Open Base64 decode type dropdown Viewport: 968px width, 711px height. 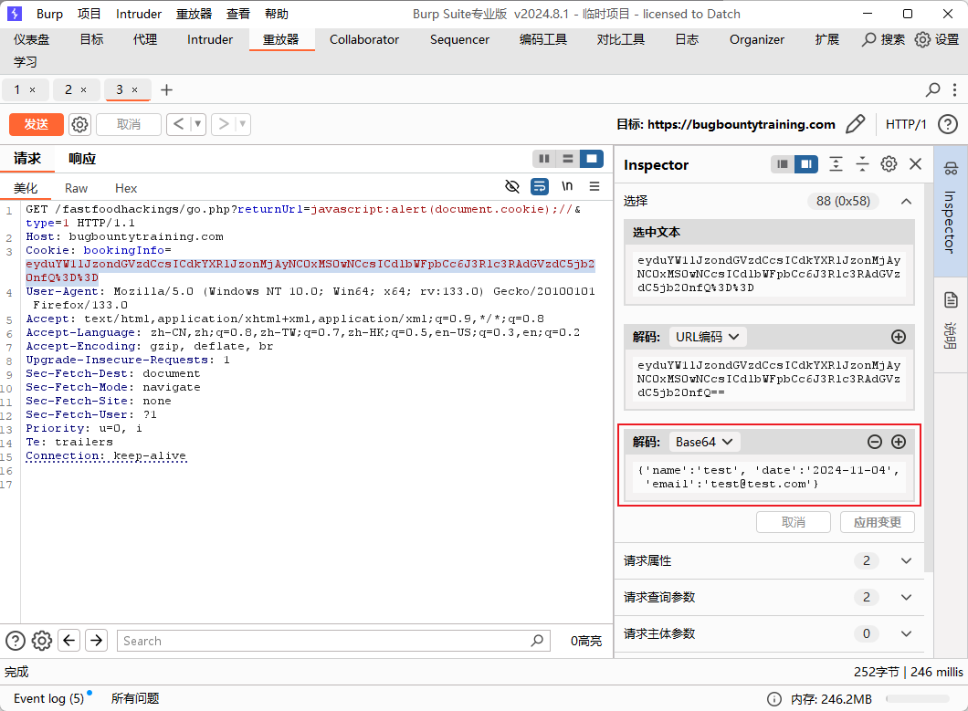pos(704,442)
